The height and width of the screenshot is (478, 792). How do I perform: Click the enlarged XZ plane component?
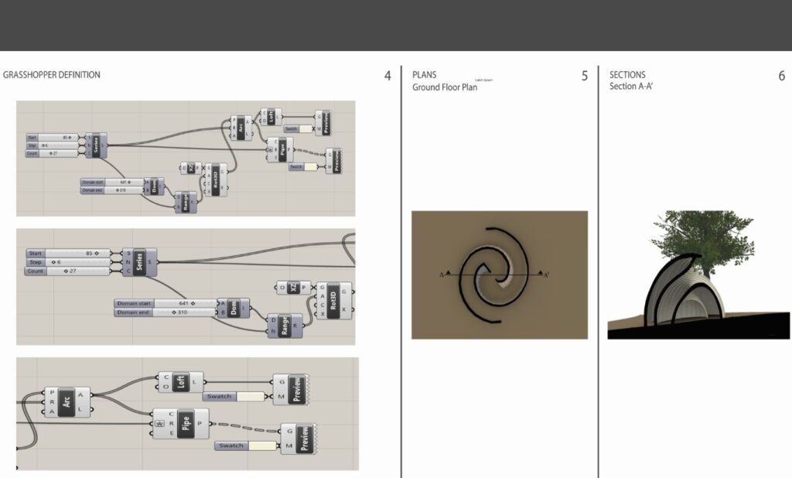click(x=294, y=288)
